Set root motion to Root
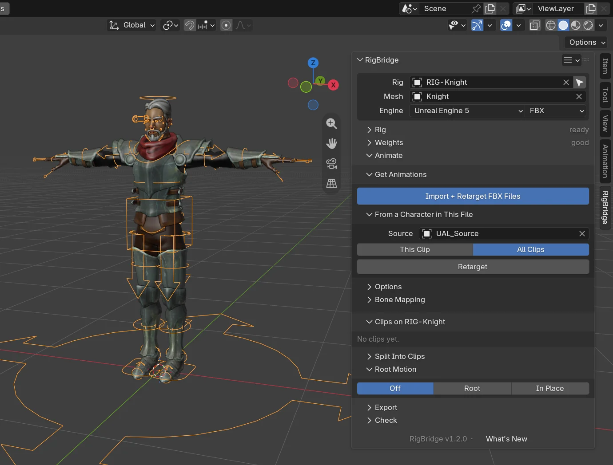This screenshot has width=613, height=465. pyautogui.click(x=472, y=388)
